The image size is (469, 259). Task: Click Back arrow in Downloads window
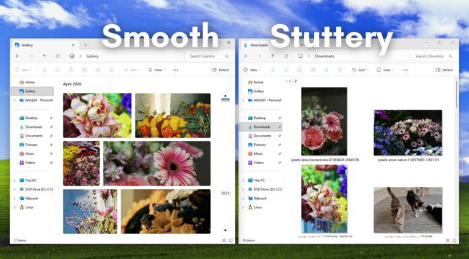[246, 56]
